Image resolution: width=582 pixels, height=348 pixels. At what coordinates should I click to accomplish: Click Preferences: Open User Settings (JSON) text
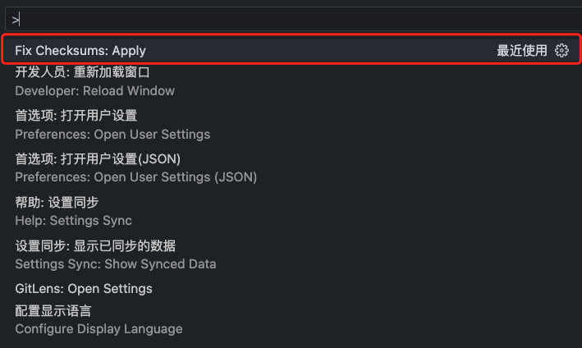135,176
